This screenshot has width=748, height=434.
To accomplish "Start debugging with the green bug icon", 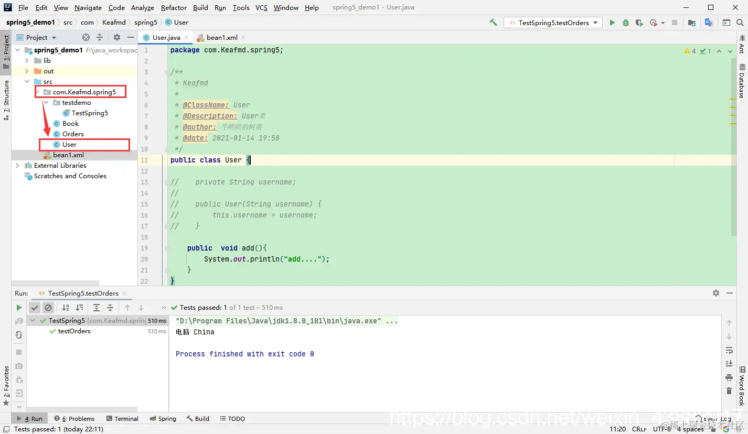I will tap(625, 23).
